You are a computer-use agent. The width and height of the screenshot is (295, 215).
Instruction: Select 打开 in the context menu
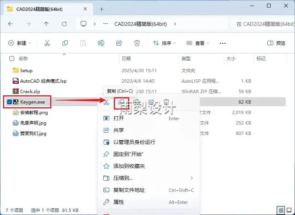tap(149, 118)
